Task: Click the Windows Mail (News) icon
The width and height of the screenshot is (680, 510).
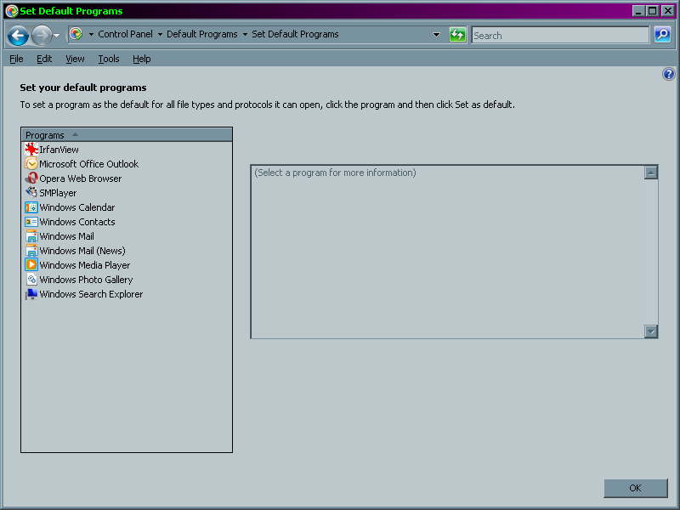Action: click(x=31, y=251)
